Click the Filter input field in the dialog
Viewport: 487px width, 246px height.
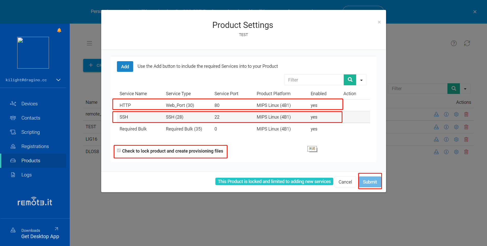pos(314,80)
